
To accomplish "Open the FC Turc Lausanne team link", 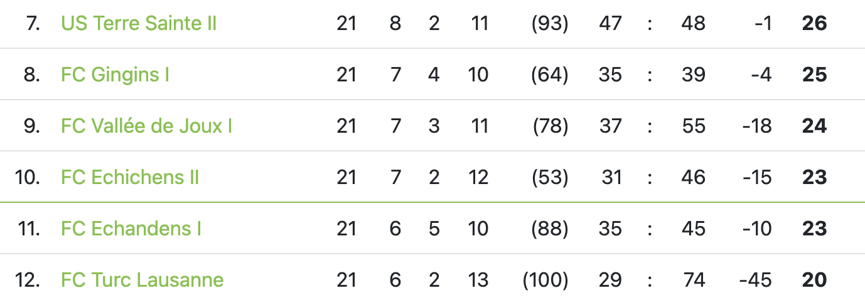I will point(142,280).
